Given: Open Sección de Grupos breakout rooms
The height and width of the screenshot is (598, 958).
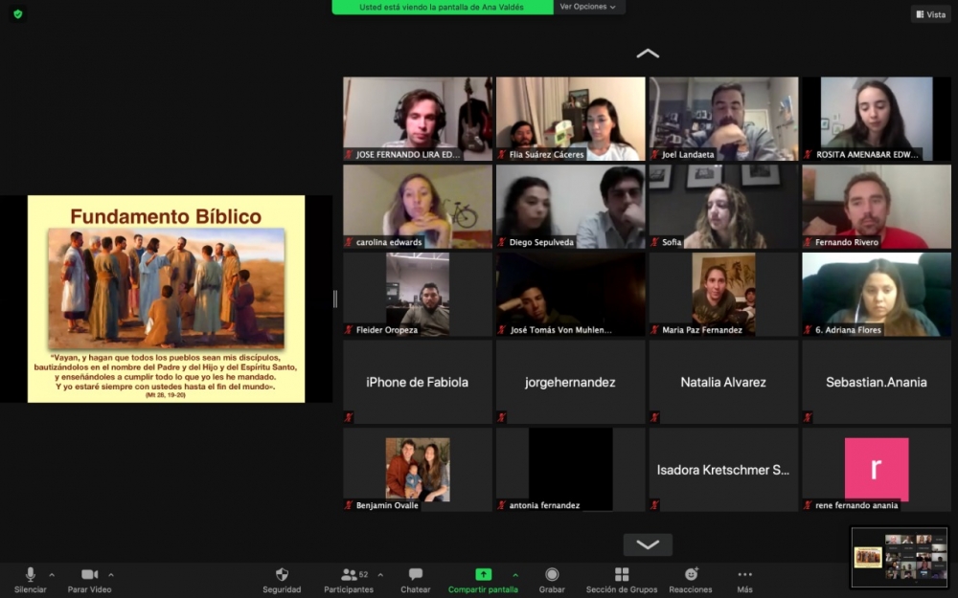Looking at the screenshot, I should (x=622, y=575).
